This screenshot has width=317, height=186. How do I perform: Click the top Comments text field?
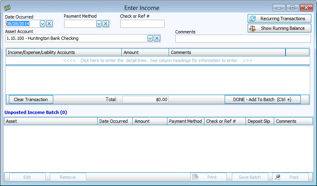[x=243, y=39]
